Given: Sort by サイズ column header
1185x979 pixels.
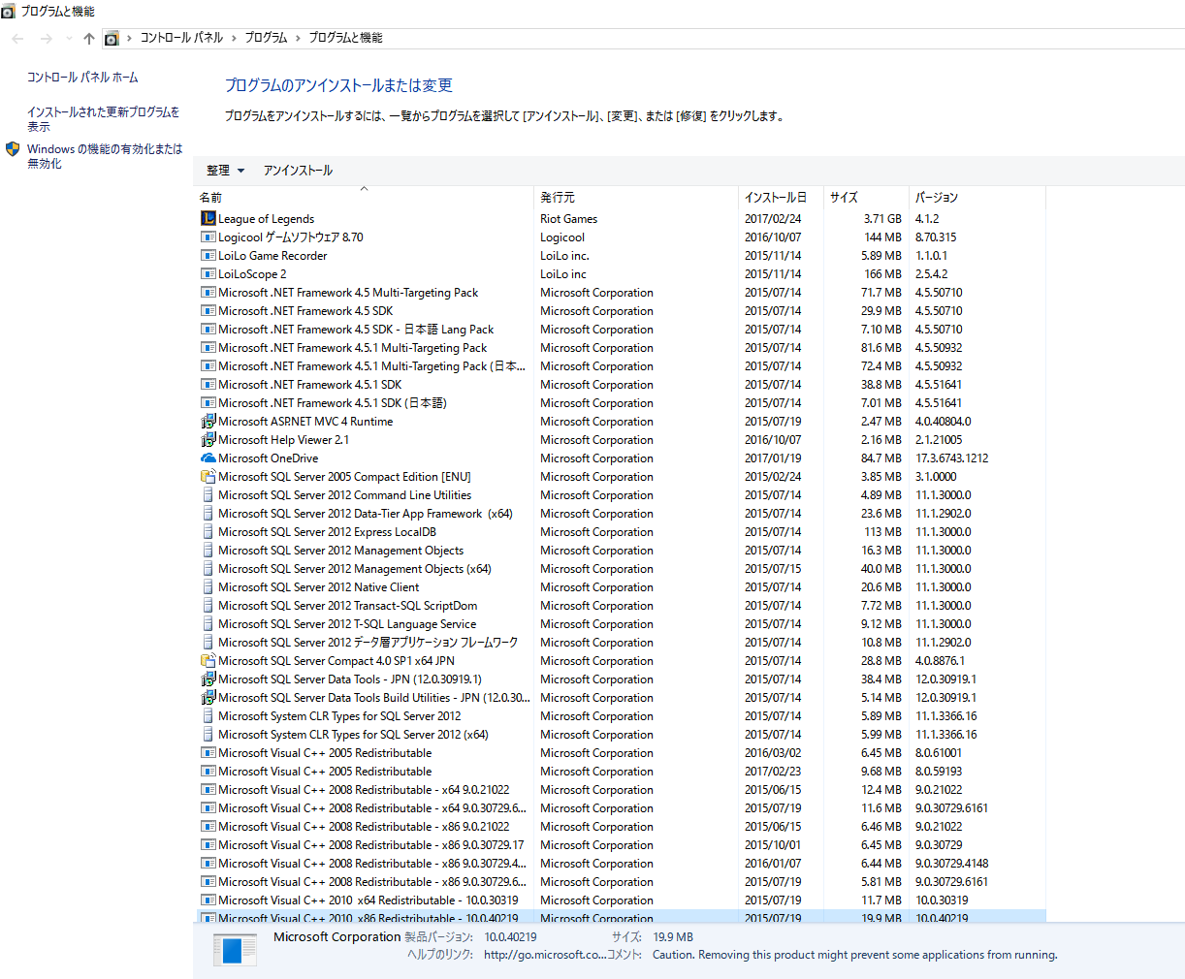Looking at the screenshot, I should (866, 197).
